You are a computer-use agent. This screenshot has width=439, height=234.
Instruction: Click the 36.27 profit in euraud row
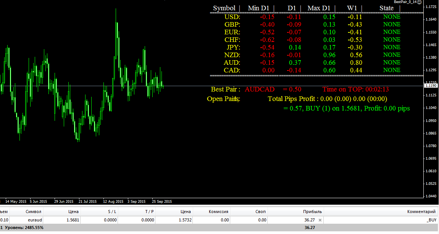(310, 220)
